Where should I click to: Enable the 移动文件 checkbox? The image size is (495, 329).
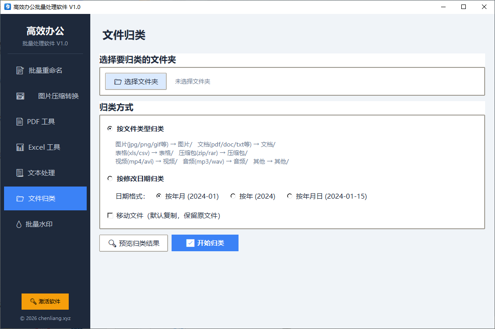110,215
